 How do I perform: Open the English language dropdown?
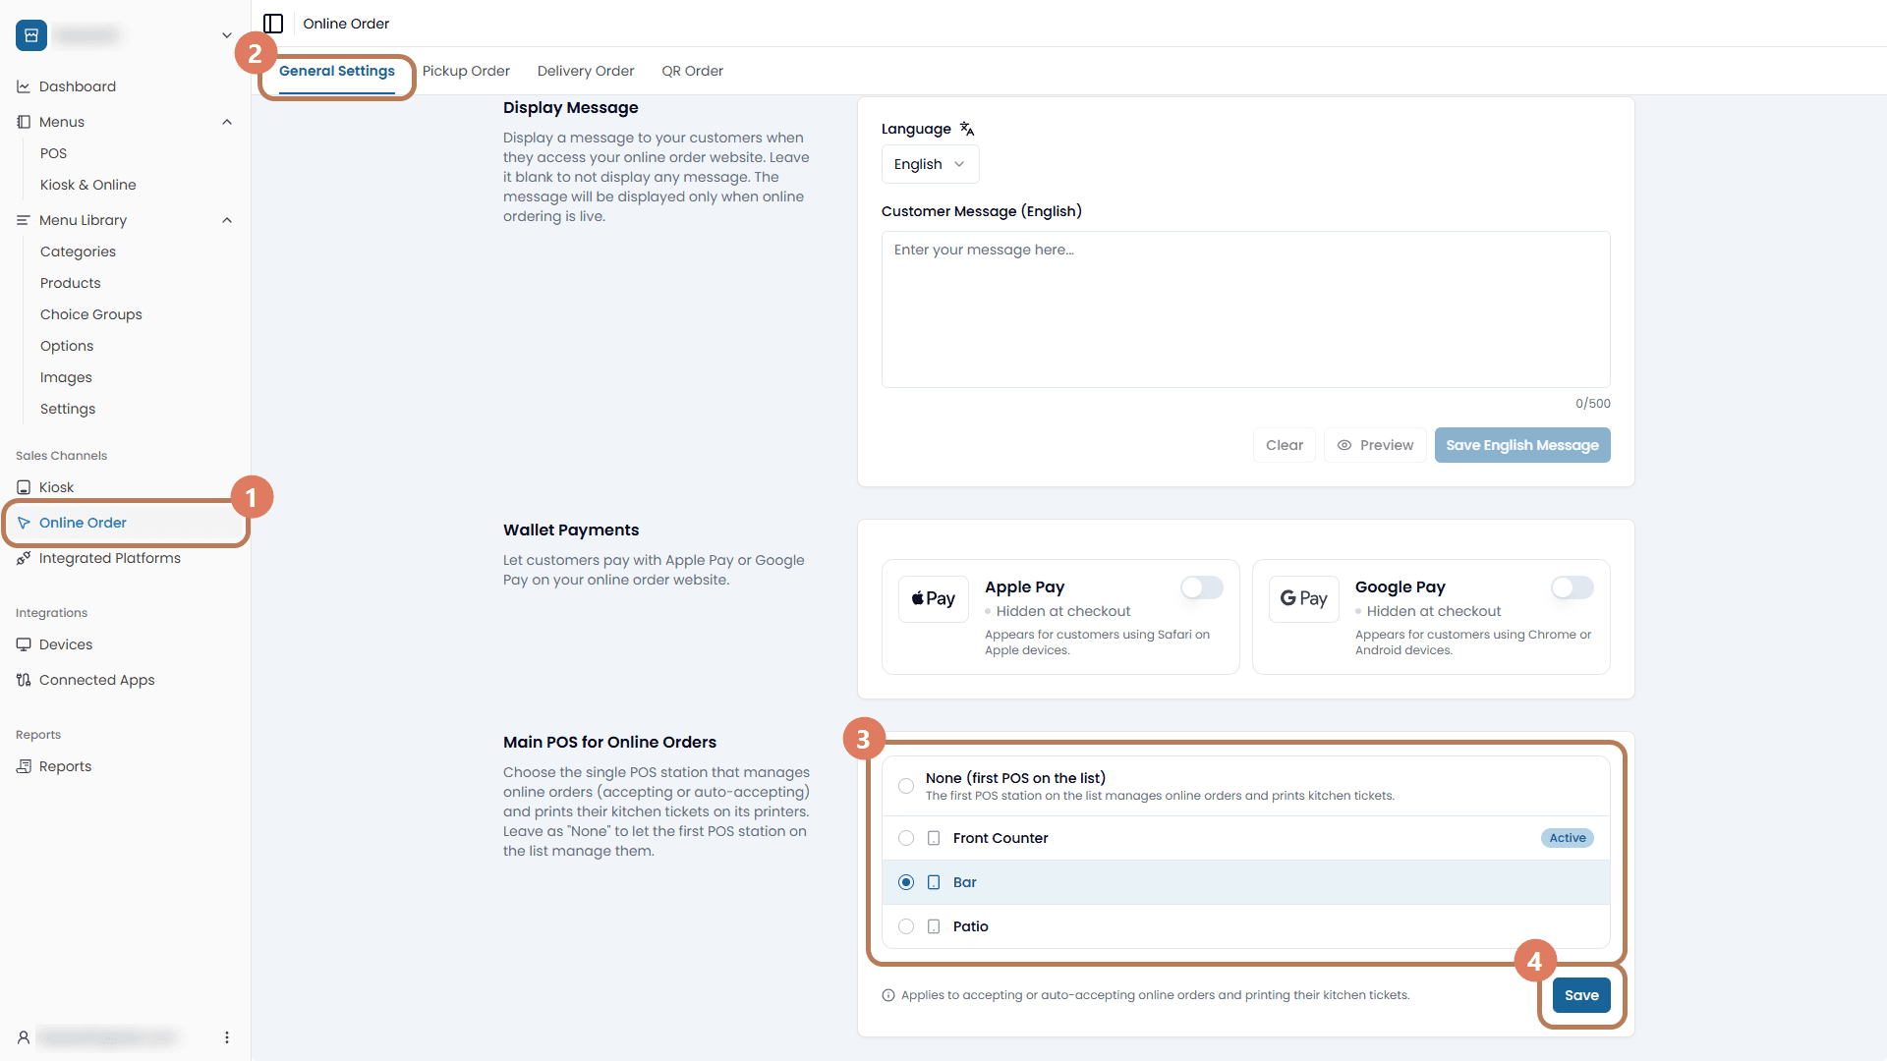[x=930, y=164]
